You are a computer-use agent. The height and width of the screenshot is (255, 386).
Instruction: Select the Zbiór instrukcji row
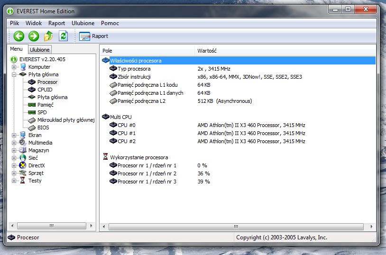[239, 77]
